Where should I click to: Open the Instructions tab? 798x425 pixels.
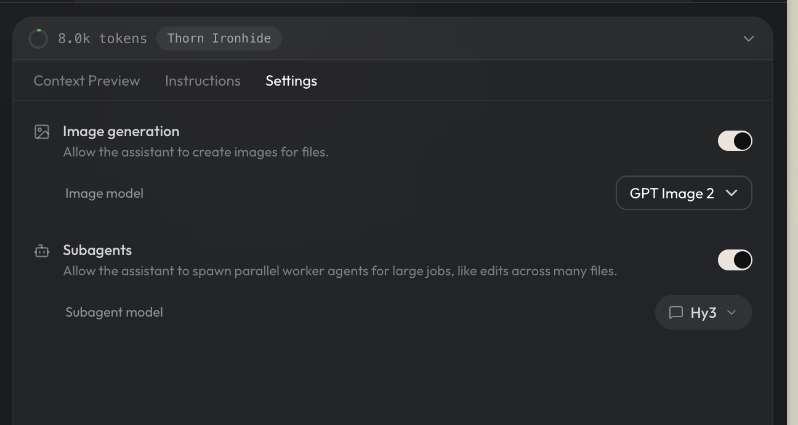[203, 81]
